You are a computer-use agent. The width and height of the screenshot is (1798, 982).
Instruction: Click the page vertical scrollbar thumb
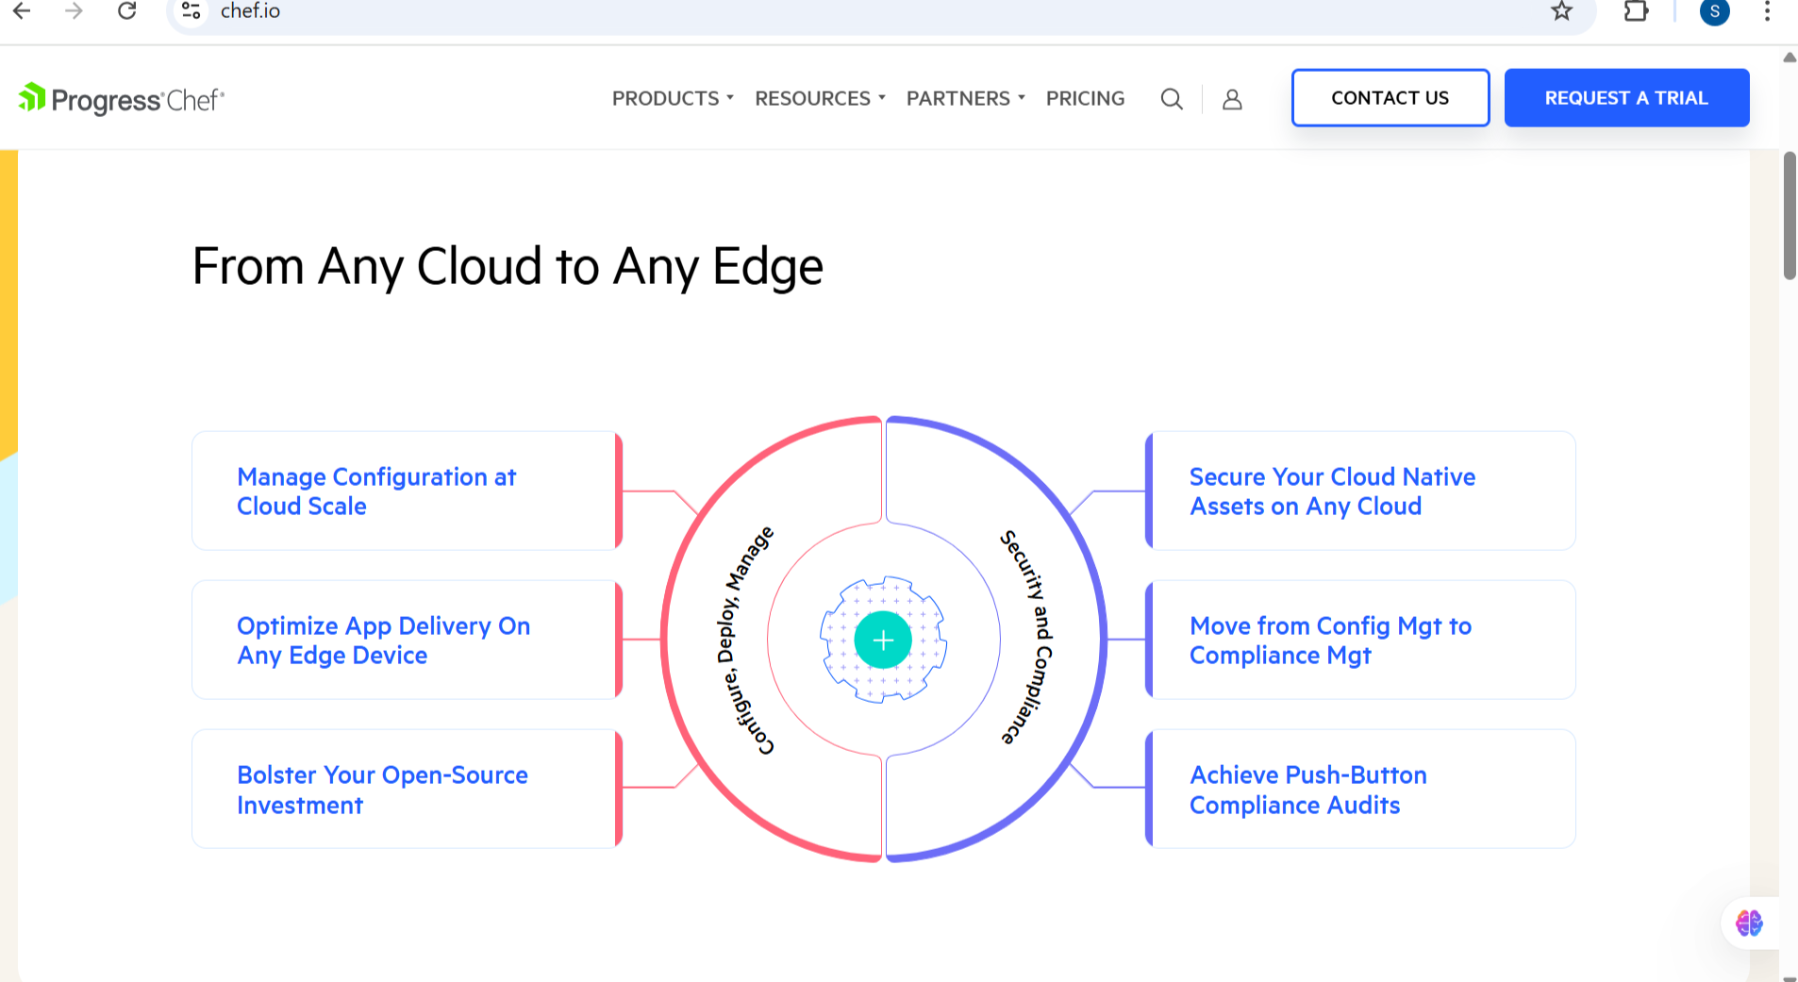point(1790,217)
